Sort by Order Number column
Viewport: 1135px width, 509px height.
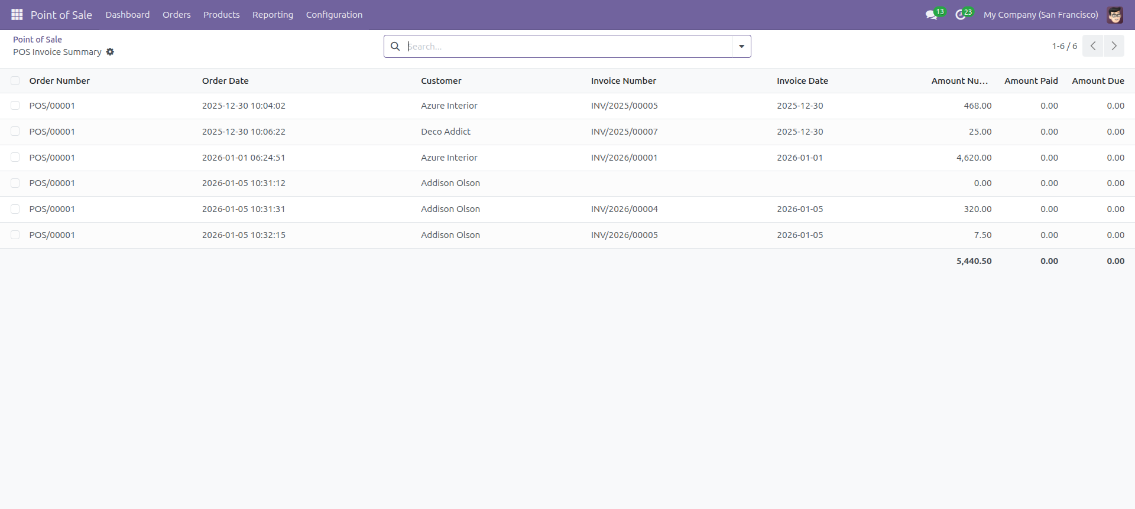[60, 81]
